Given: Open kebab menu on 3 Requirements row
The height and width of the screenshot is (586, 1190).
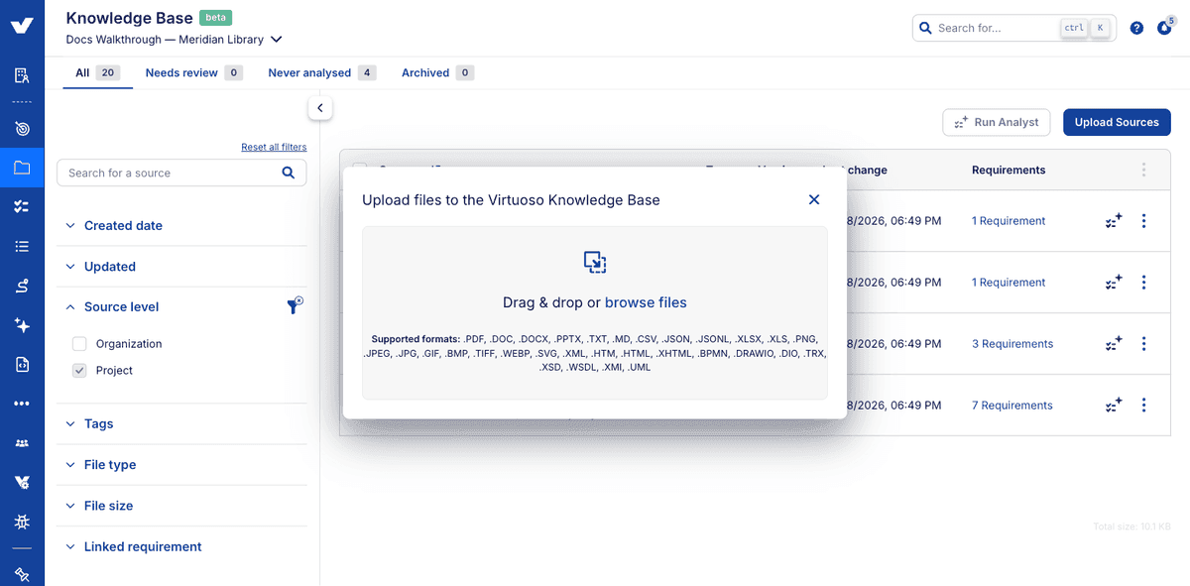Looking at the screenshot, I should (x=1143, y=343).
